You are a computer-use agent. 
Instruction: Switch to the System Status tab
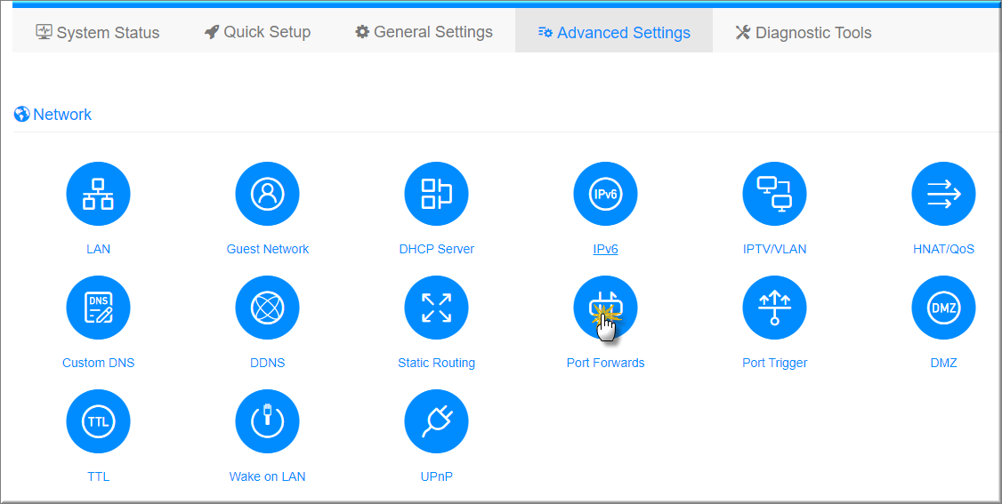(x=98, y=33)
